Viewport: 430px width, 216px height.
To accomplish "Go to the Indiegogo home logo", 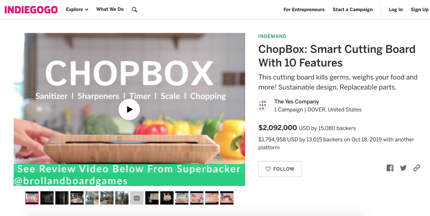I will pyautogui.click(x=31, y=9).
